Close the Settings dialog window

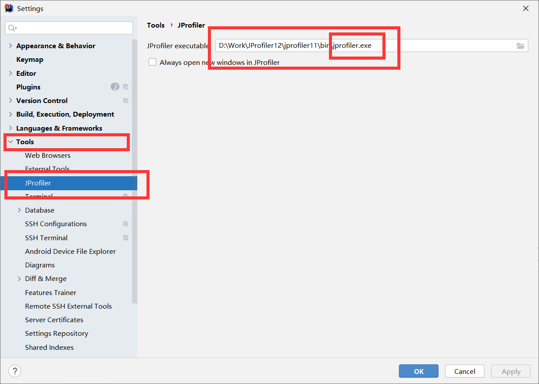click(525, 8)
